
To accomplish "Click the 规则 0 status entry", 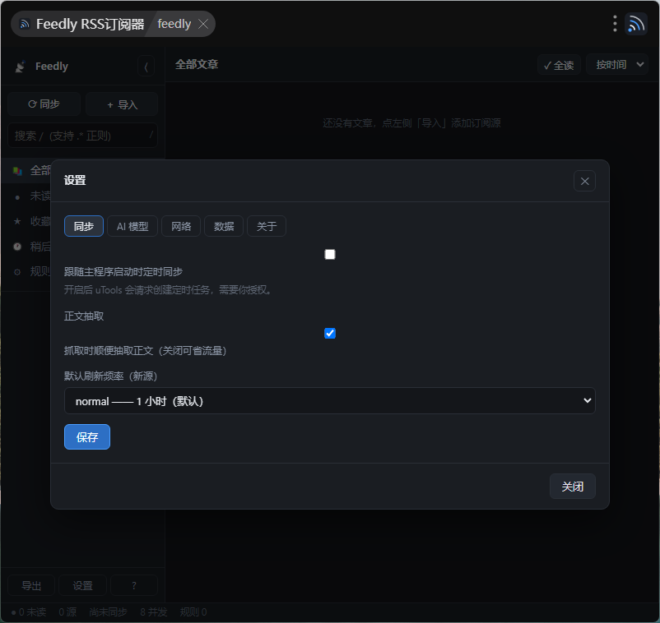I will pyautogui.click(x=193, y=612).
